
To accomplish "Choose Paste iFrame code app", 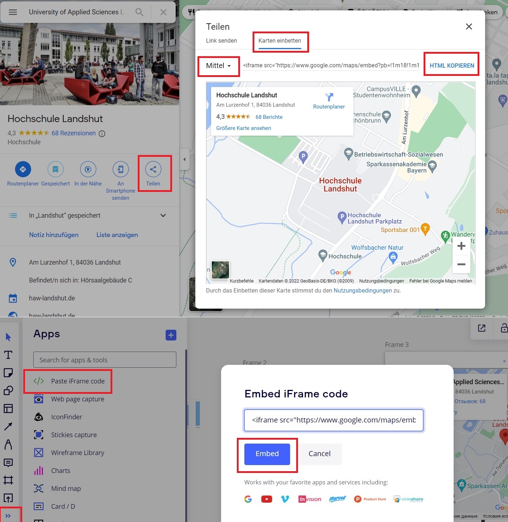I will [x=69, y=381].
